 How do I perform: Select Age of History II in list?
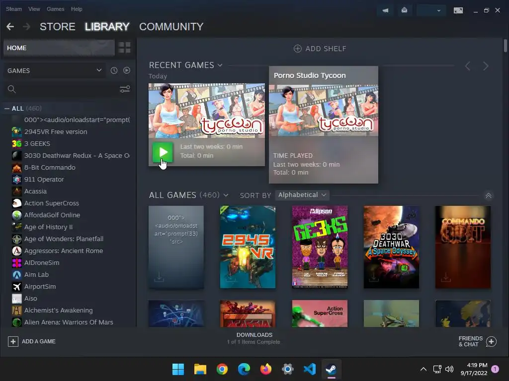click(x=48, y=227)
